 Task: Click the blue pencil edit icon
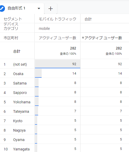[x=2, y=8]
